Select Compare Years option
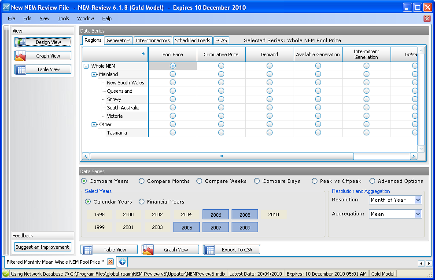 click(84, 181)
